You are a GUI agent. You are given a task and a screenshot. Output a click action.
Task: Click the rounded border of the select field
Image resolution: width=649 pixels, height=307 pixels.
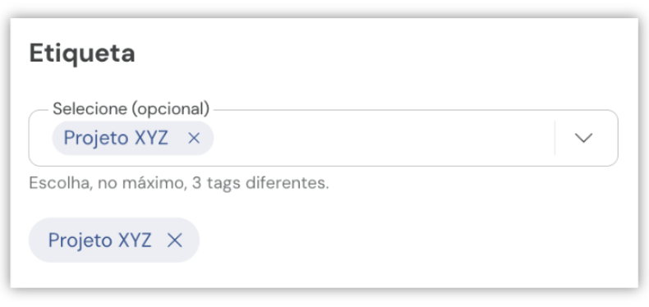pyautogui.click(x=323, y=166)
